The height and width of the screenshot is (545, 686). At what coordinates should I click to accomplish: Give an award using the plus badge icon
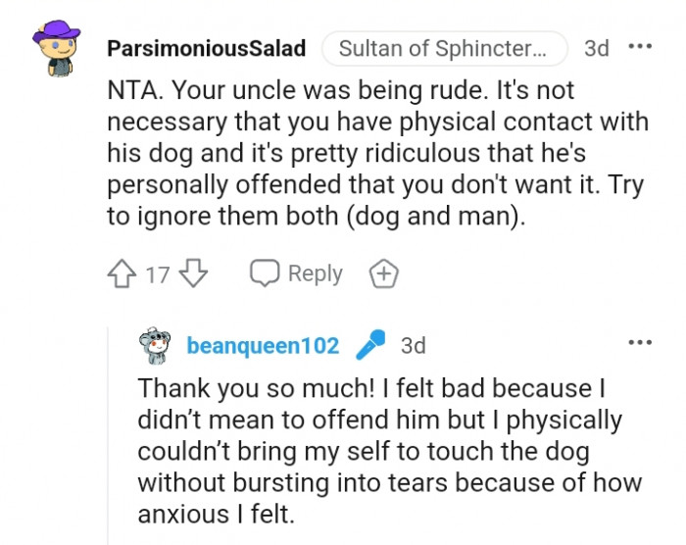click(383, 274)
